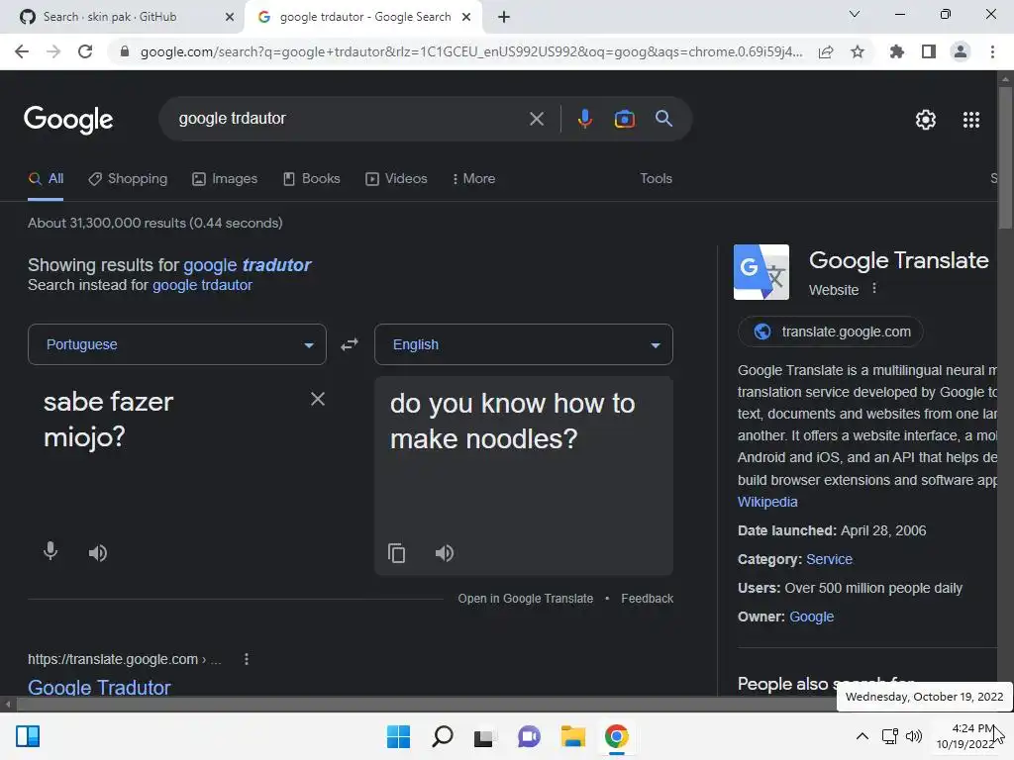Open the taskbar volume control
1014x760 pixels.
(x=914, y=736)
